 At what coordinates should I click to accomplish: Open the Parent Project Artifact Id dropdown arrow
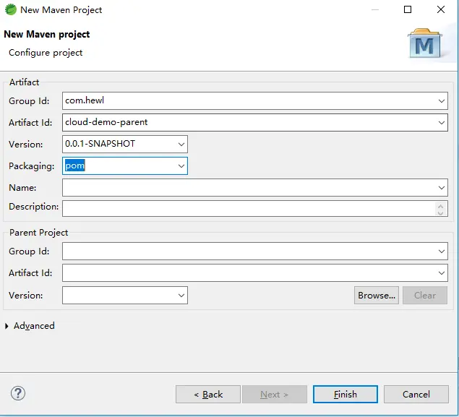coord(442,273)
